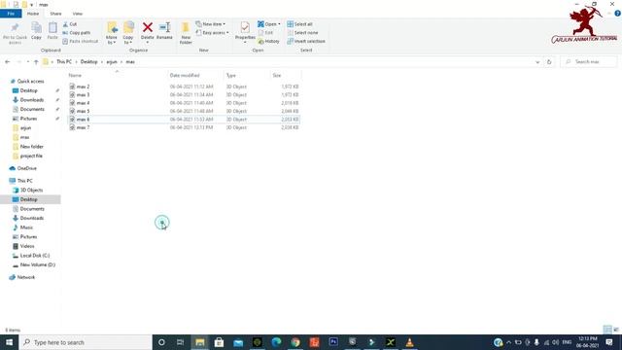Open Local Disk (C:) in navigation pane
Image resolution: width=622 pixels, height=350 pixels.
(35, 256)
